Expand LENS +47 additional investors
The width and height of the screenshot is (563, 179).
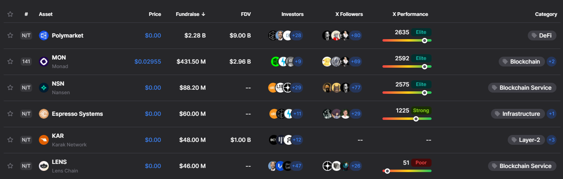tap(296, 166)
